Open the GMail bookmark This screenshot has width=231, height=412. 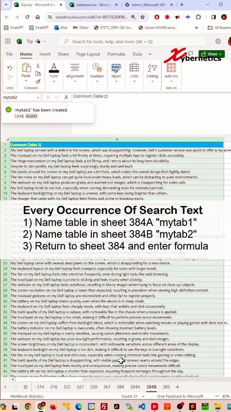(80, 27)
